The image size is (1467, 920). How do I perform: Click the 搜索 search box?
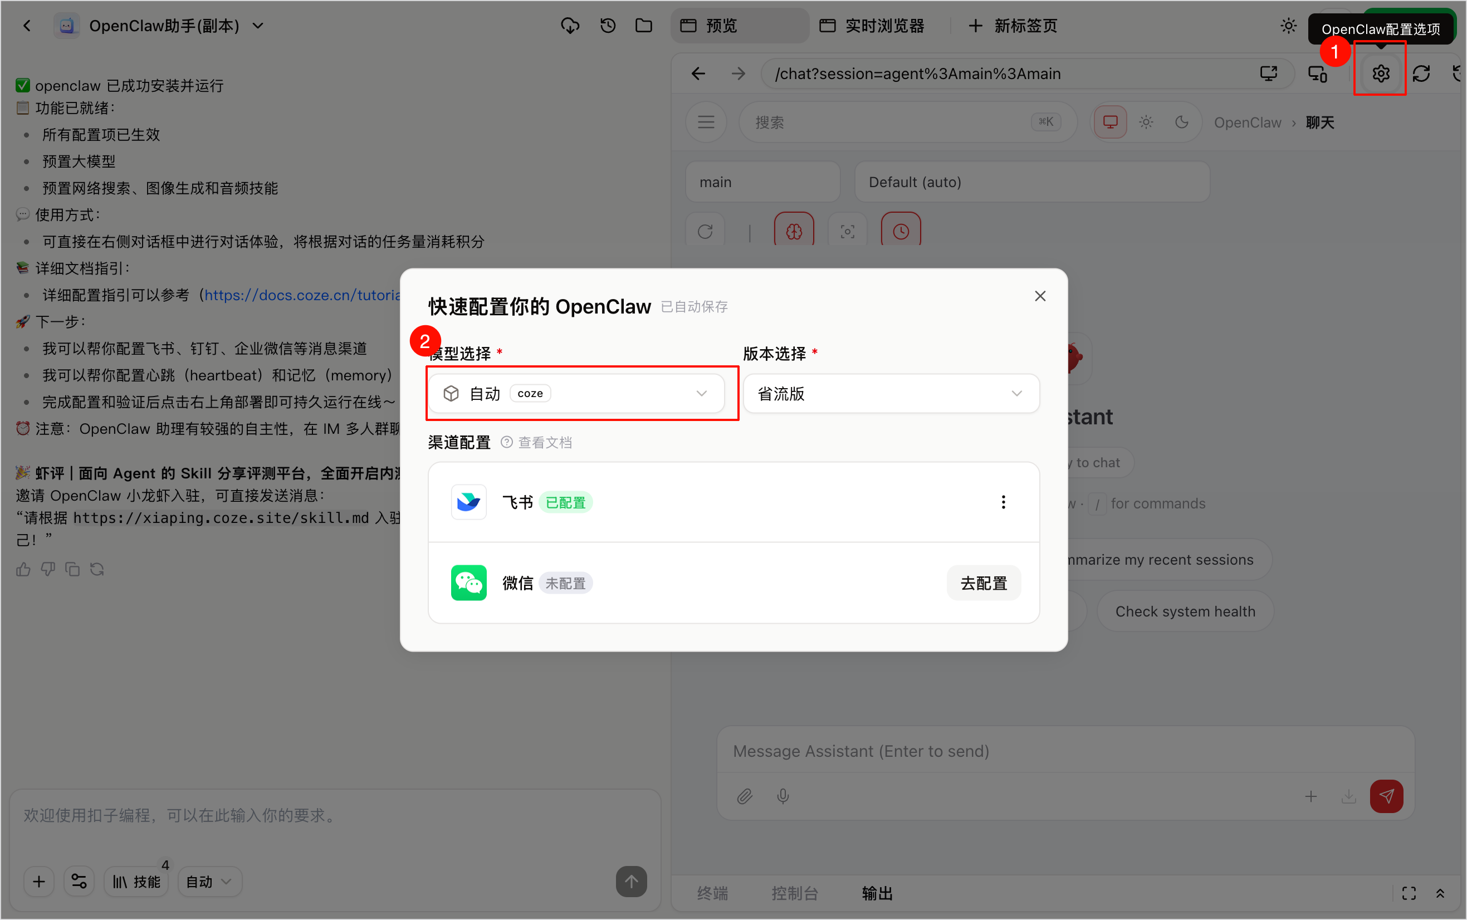tap(908, 123)
